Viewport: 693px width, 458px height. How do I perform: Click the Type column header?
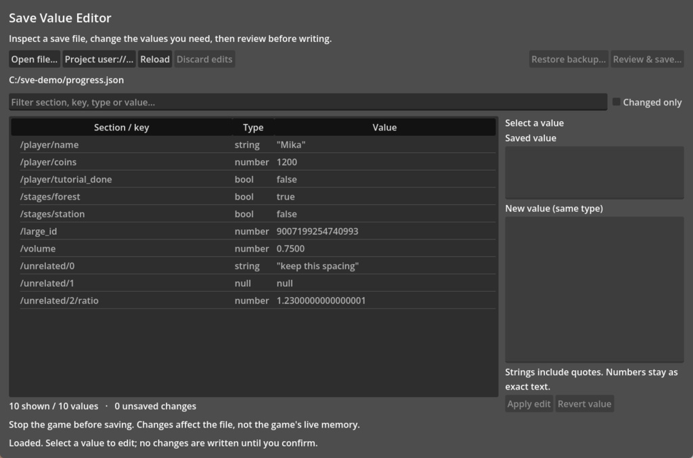click(253, 127)
